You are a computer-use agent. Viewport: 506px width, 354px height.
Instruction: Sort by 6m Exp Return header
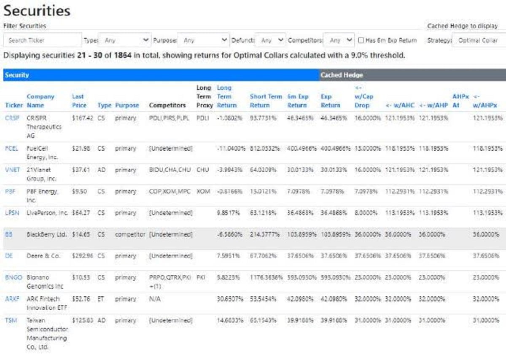[x=297, y=101]
